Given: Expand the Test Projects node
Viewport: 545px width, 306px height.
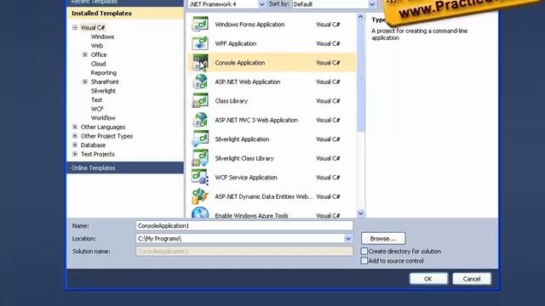Looking at the screenshot, I should click(75, 154).
